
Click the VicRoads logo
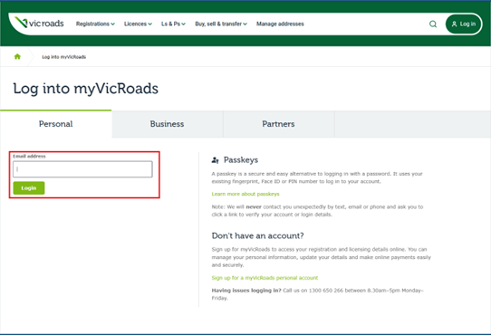tap(39, 23)
